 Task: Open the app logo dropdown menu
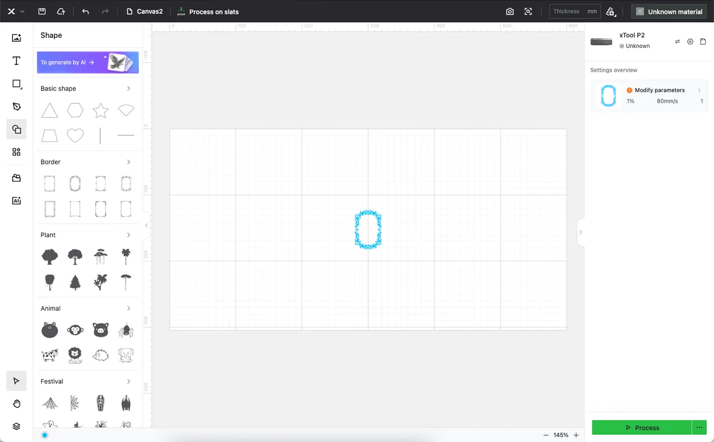pyautogui.click(x=16, y=11)
